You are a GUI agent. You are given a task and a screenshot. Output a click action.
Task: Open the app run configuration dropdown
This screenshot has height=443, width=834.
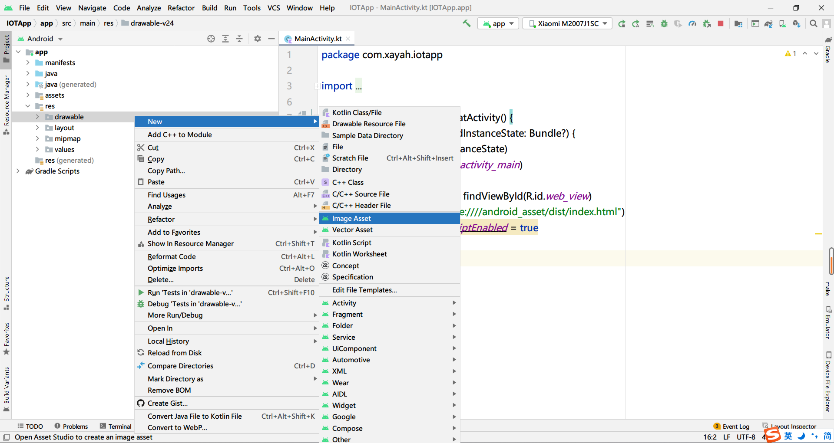[x=498, y=23]
